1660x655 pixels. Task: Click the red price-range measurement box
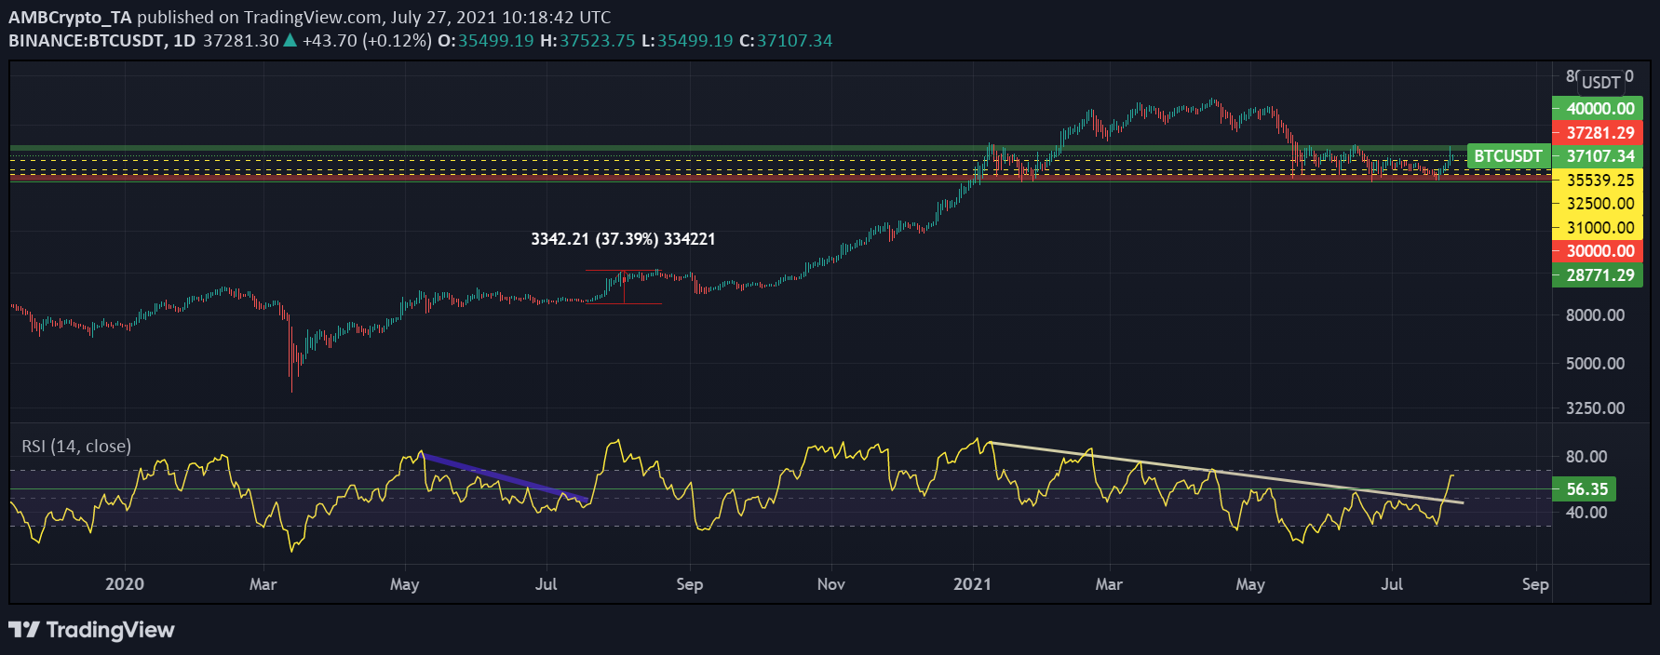pyautogui.click(x=624, y=287)
